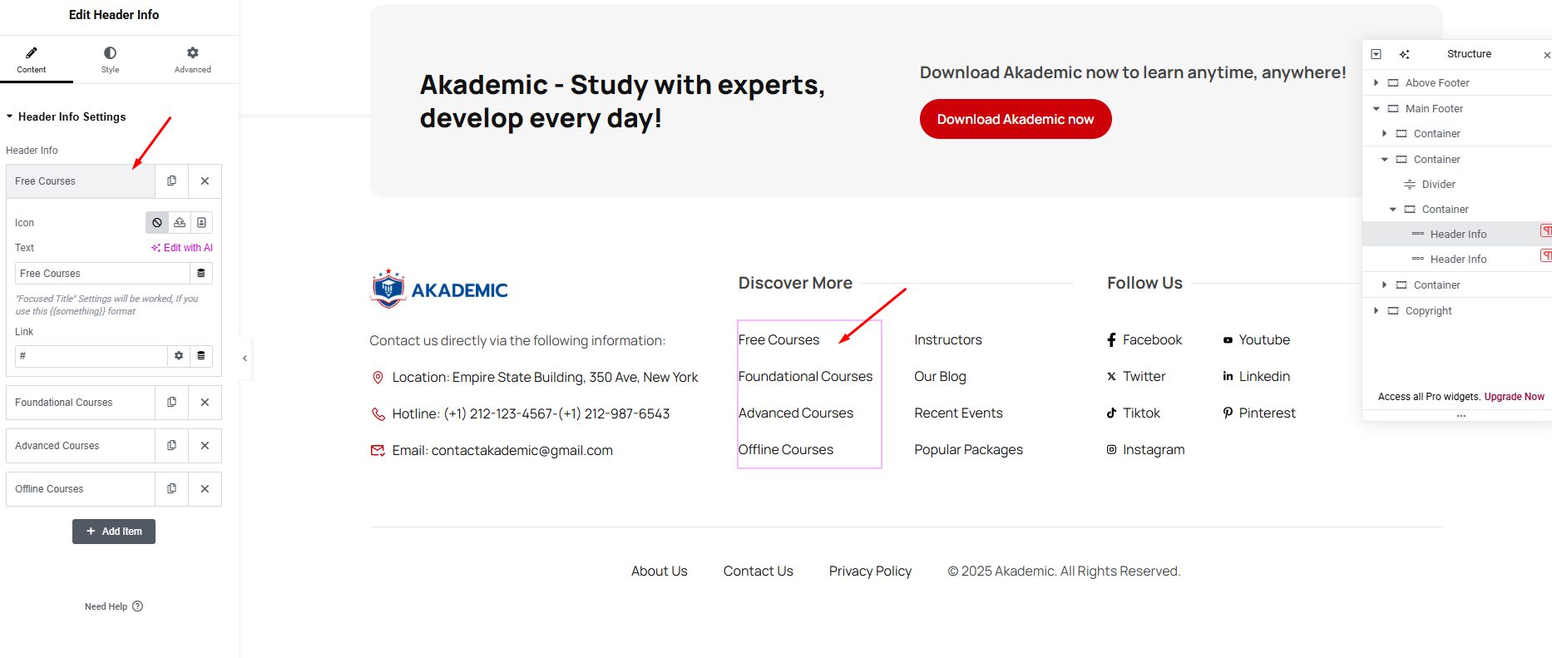Duplicate the Free Courses item
1552x658 pixels.
point(171,181)
